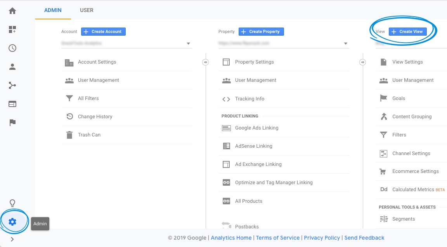The width and height of the screenshot is (447, 247).
Task: Click the Ad Exchange Linking icon
Action: point(226,164)
